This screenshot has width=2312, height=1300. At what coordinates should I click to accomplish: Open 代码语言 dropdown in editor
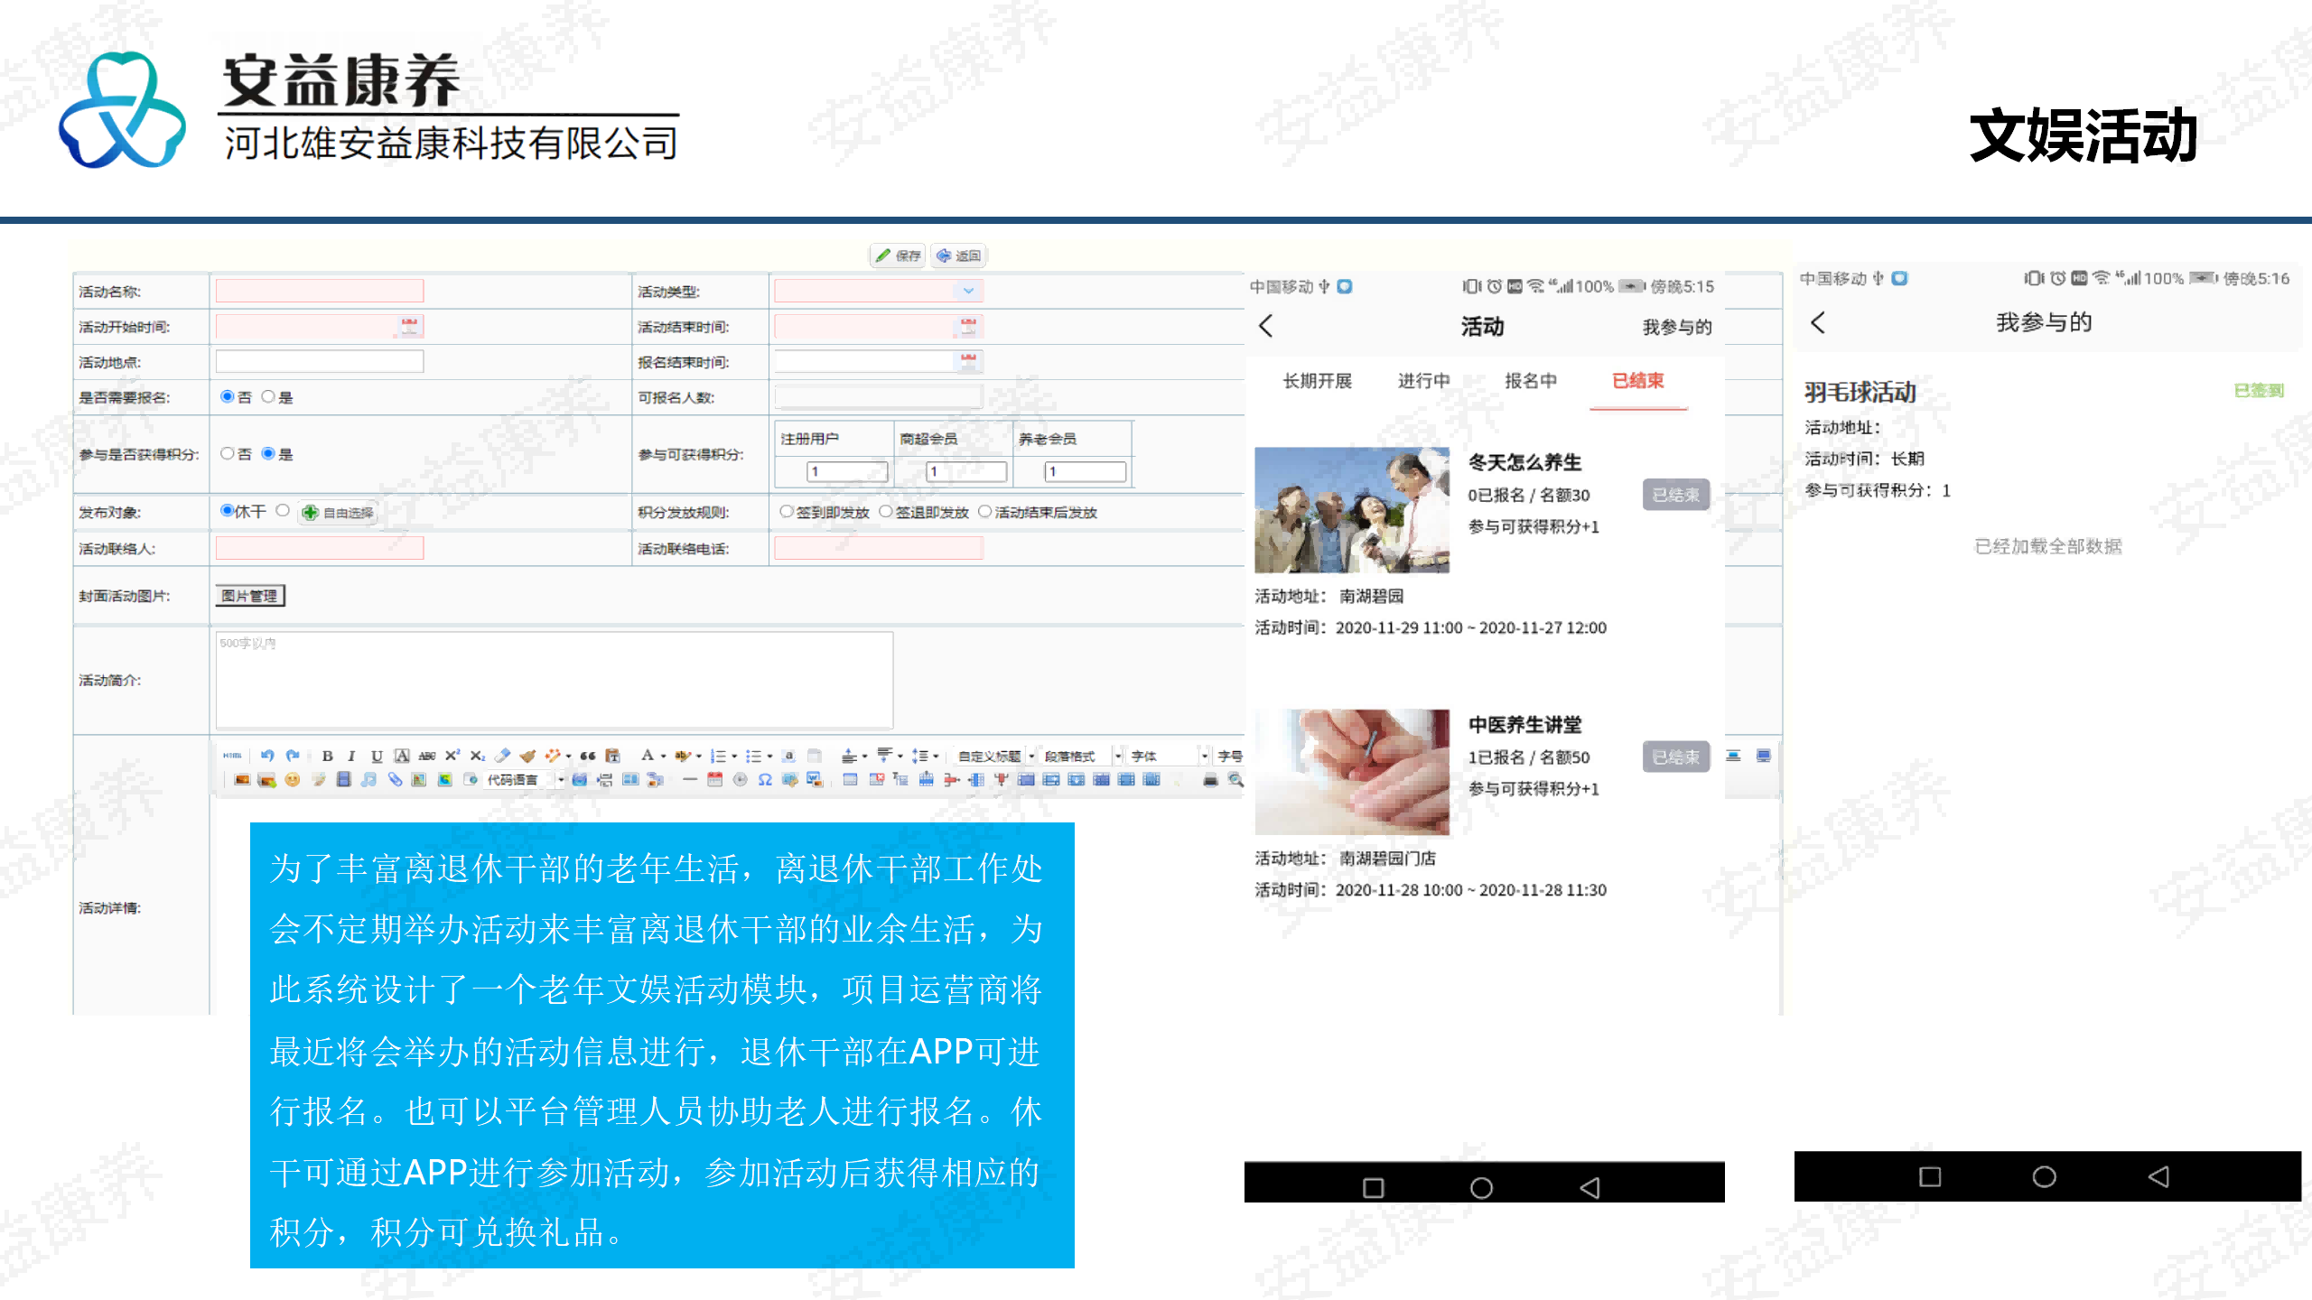click(x=524, y=780)
